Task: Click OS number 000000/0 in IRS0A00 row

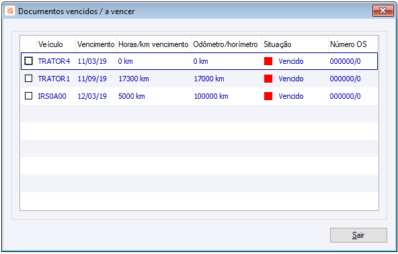Action: (345, 96)
